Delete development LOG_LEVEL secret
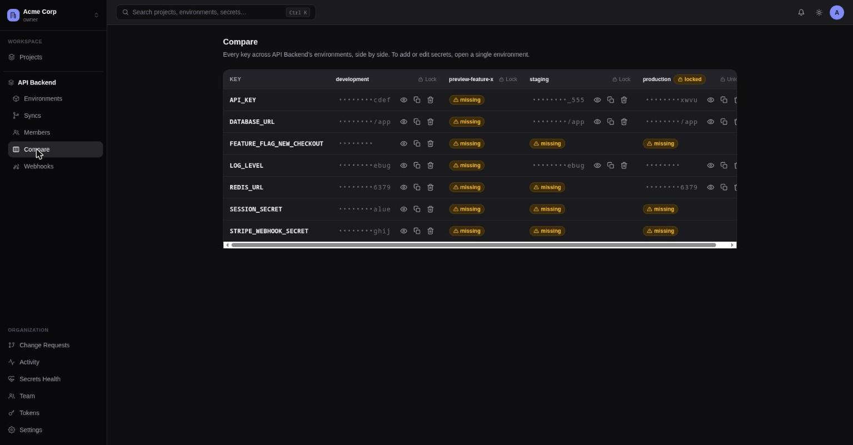Image resolution: width=853 pixels, height=445 pixels. coord(430,166)
